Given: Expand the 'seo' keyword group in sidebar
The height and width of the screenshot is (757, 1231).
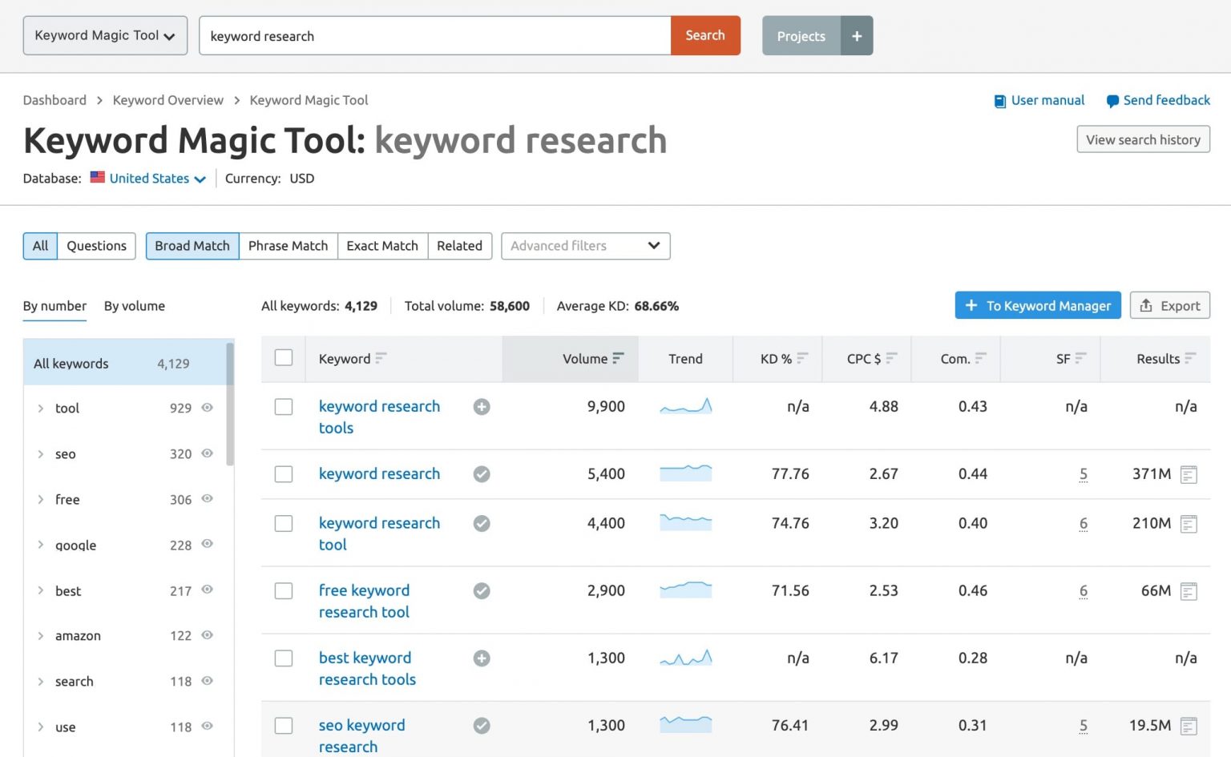Looking at the screenshot, I should tap(40, 453).
